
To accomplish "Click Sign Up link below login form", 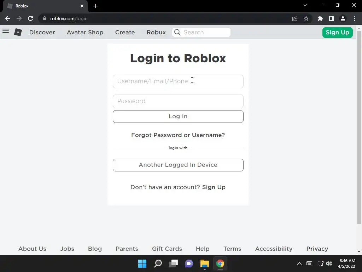I will point(214,187).
